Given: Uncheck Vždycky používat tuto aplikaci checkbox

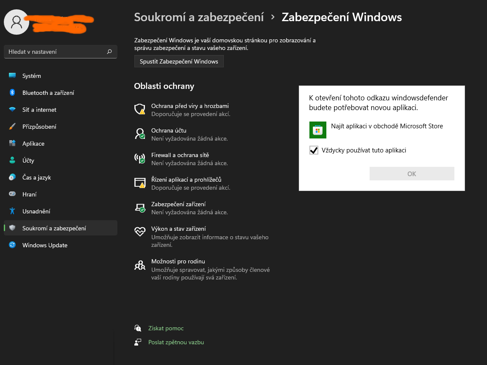Looking at the screenshot, I should coord(314,150).
